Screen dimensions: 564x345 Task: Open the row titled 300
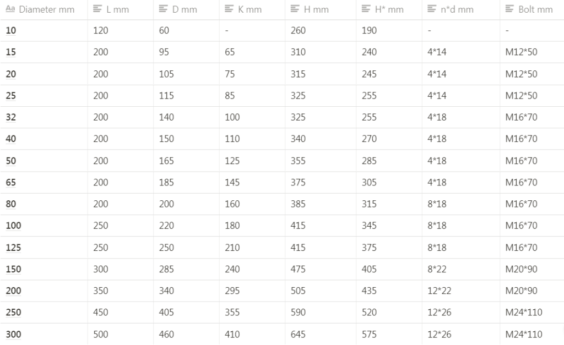tap(13, 334)
